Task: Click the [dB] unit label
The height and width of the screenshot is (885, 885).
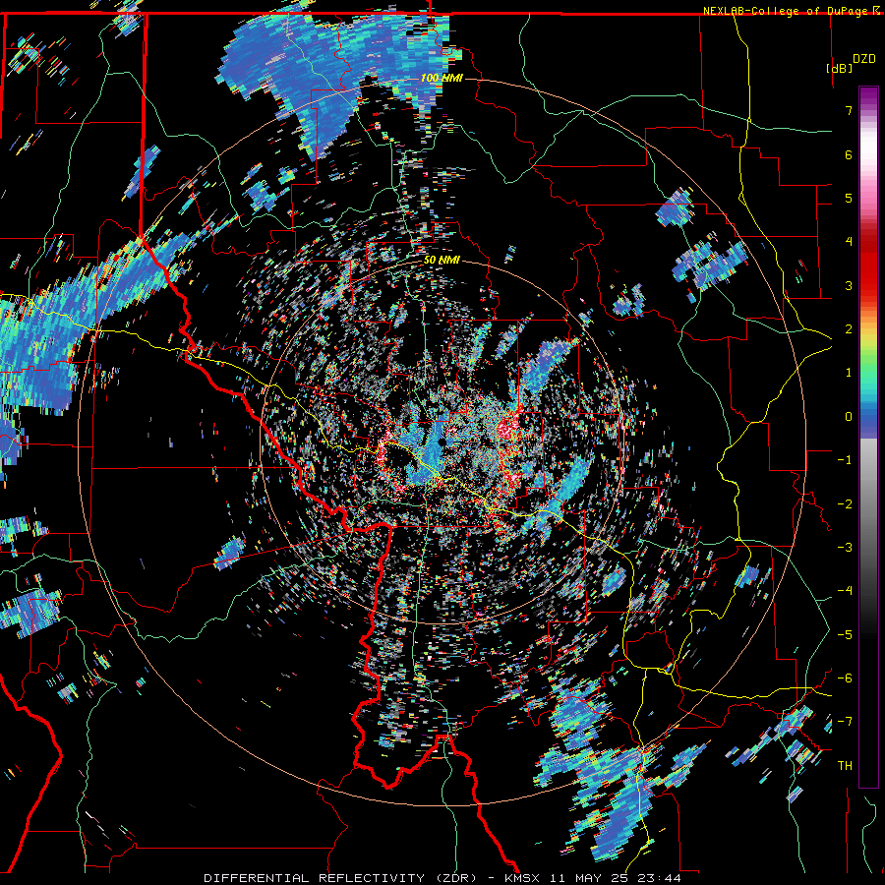Action: point(840,68)
